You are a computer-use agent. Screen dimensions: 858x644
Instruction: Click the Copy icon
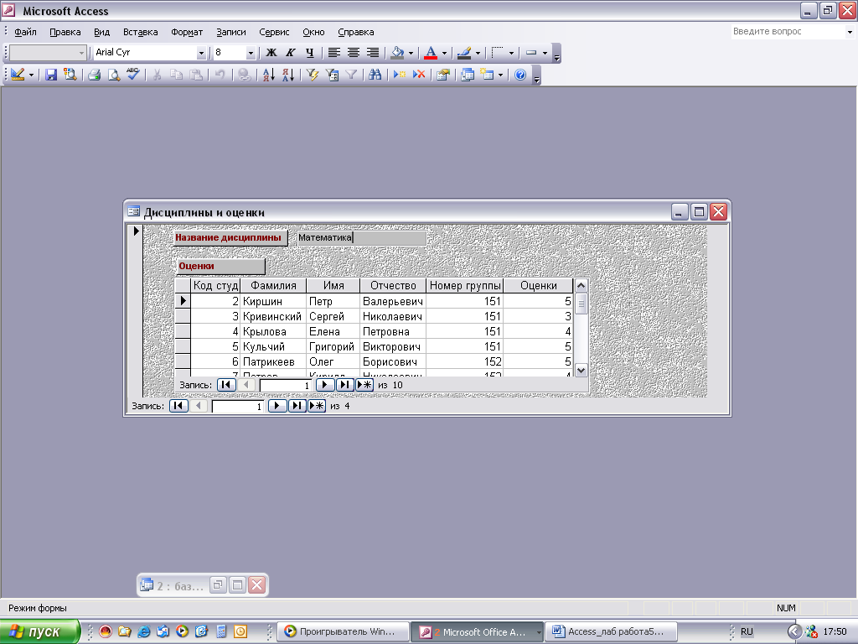pos(176,75)
